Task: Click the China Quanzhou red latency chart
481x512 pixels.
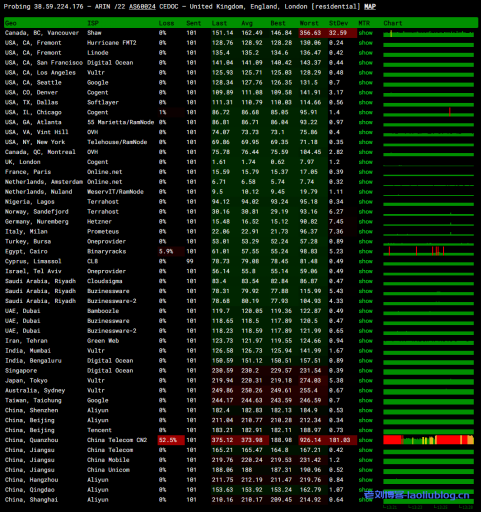Action: tap(428, 440)
